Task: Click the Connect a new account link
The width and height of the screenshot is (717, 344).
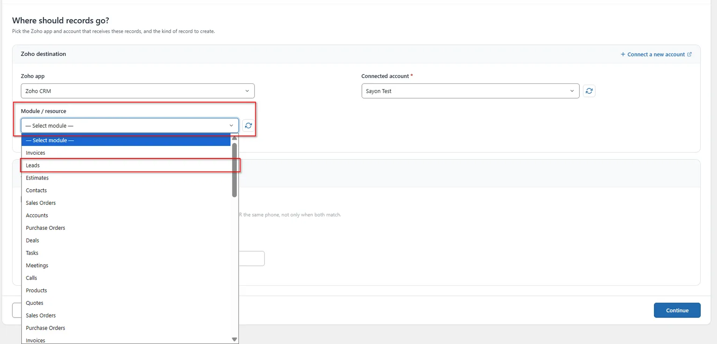Action: pyautogui.click(x=656, y=55)
